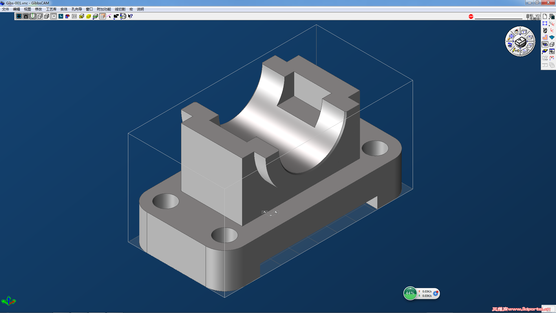
Task: Click the red dimension bracket hash icon
Action: click(552, 58)
